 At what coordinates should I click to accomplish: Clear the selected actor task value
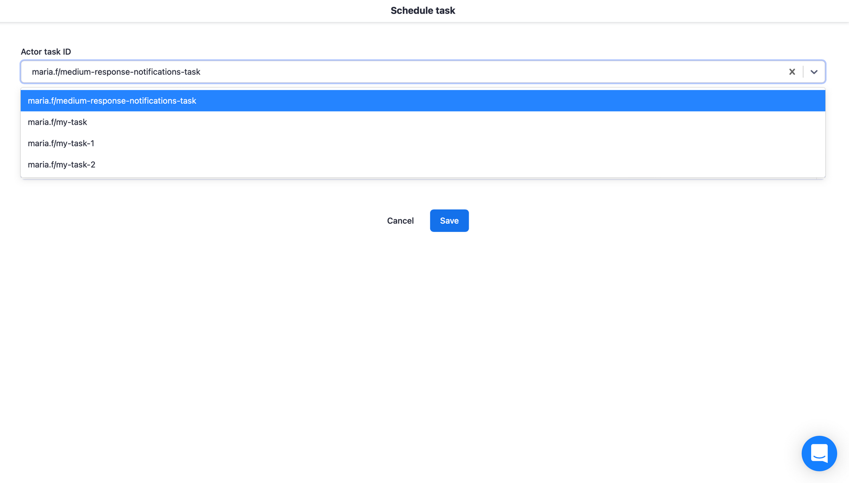(792, 72)
